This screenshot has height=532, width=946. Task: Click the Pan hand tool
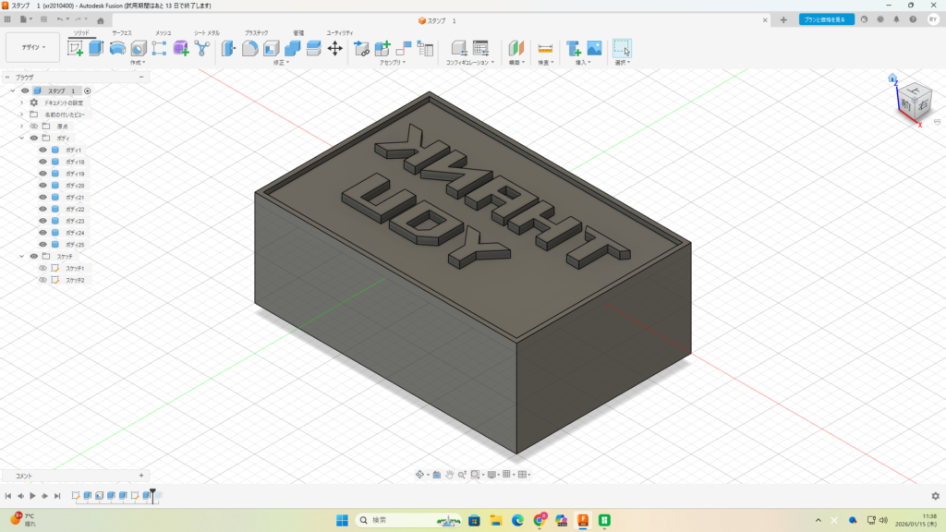click(449, 475)
